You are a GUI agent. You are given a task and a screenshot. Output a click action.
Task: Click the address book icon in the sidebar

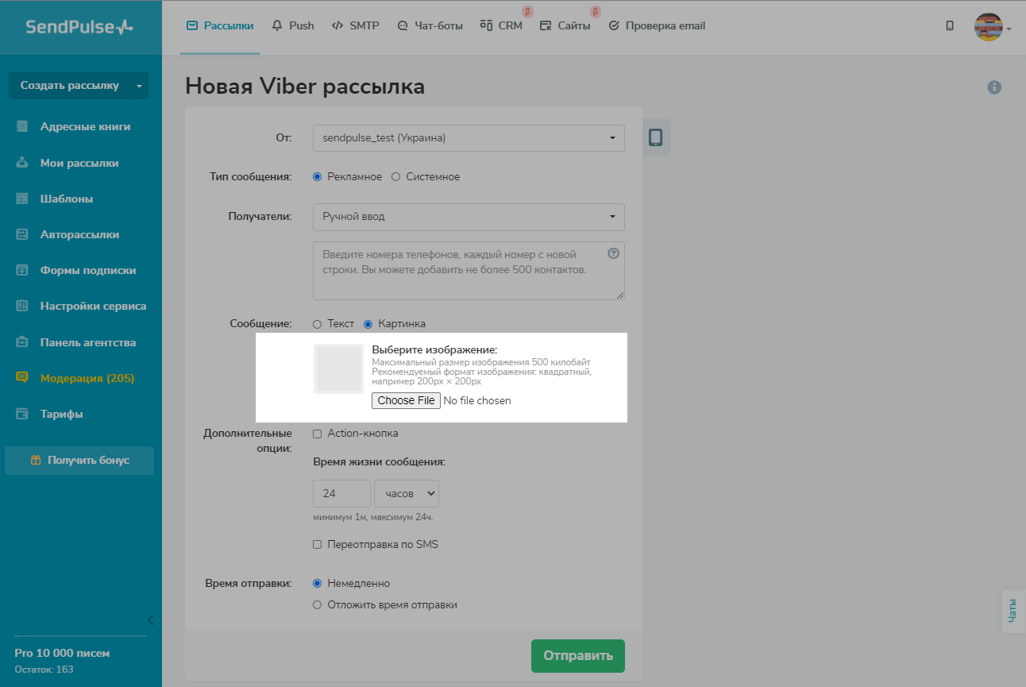22,126
